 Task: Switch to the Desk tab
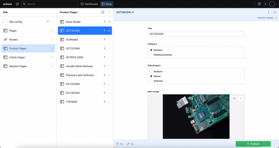point(107,4)
